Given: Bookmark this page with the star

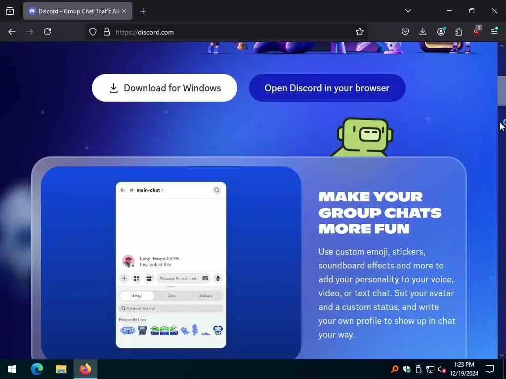Looking at the screenshot, I should (x=360, y=32).
